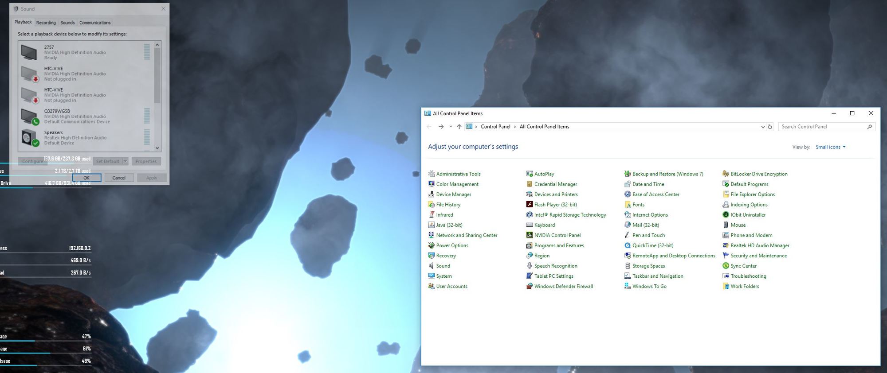Open the Taskbar and Navigation link

(x=658, y=276)
